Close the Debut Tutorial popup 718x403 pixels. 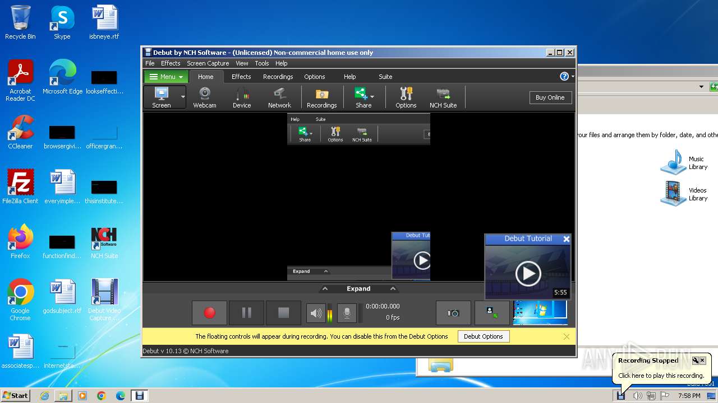pyautogui.click(x=566, y=239)
